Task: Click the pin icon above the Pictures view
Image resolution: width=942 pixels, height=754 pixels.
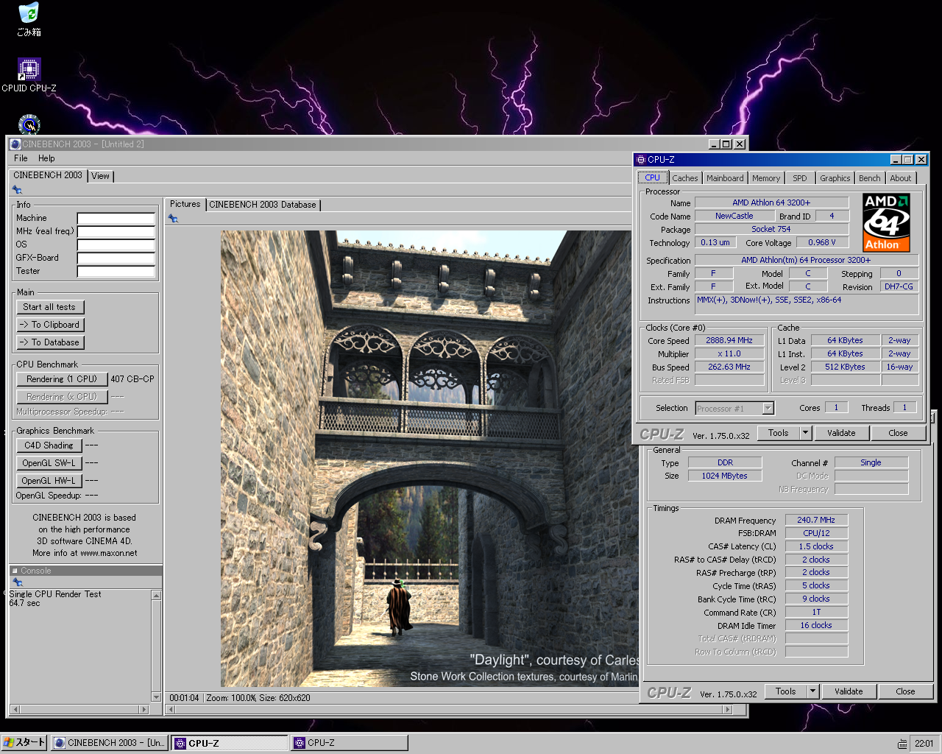Action: (x=173, y=219)
